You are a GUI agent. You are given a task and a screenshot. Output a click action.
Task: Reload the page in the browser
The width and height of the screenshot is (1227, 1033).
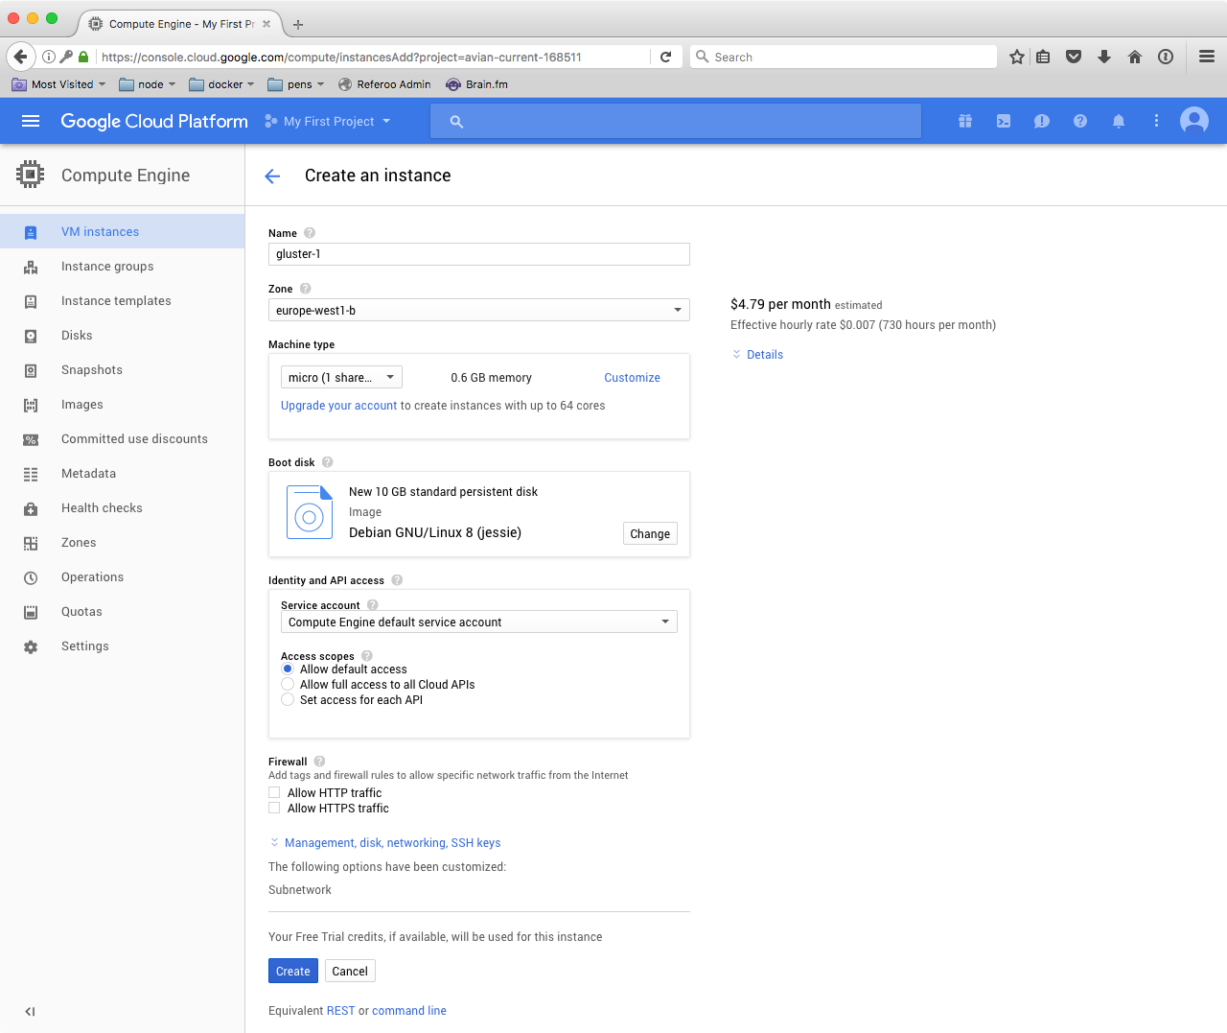point(665,57)
